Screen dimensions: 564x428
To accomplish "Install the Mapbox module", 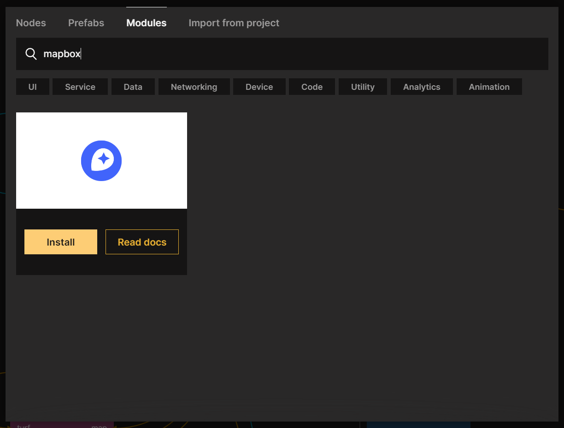I will click(x=61, y=242).
